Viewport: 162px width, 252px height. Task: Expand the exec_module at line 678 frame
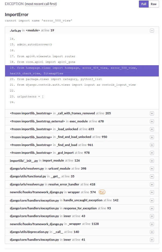(152, 121)
